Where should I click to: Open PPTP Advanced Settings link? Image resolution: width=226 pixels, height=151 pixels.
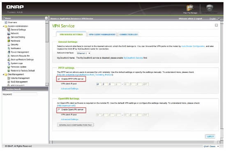69,88
